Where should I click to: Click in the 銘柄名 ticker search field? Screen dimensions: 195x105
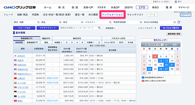(x=79, y=28)
